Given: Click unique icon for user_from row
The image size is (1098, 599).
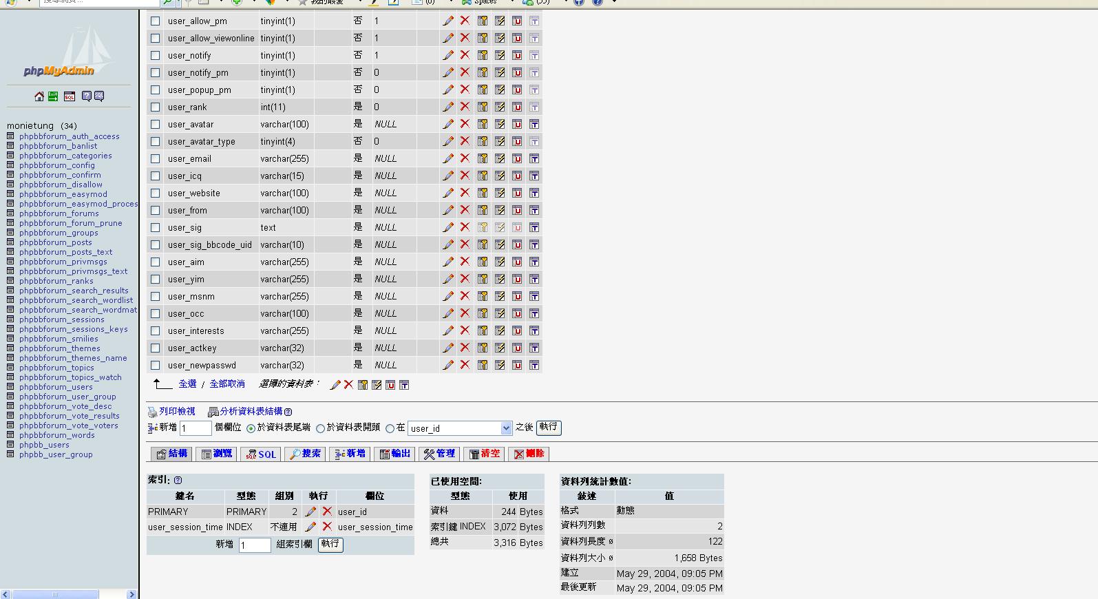Looking at the screenshot, I should [517, 210].
